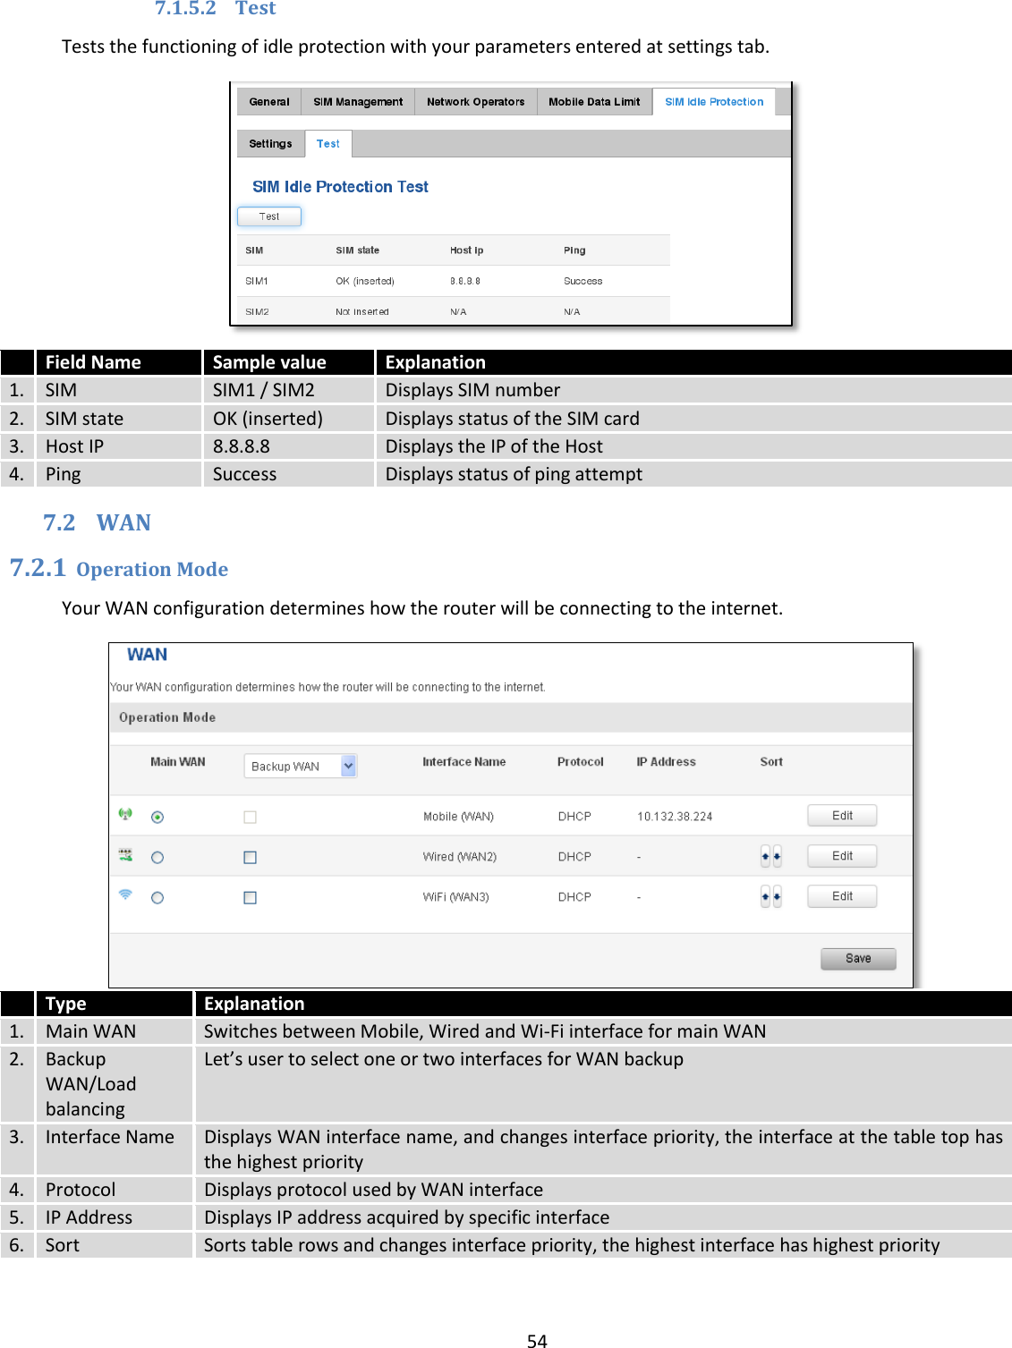Click the blue WAN heading icon area
Screen dimensions: 1012x1348
click(x=149, y=654)
